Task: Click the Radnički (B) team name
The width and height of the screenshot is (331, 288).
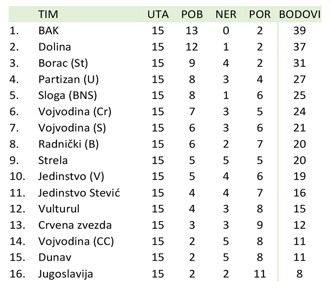Action: coord(68,144)
